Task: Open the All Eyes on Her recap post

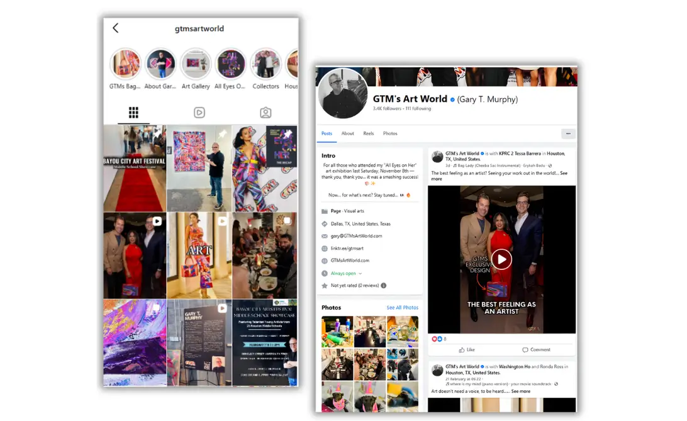Action: [x=265, y=168]
